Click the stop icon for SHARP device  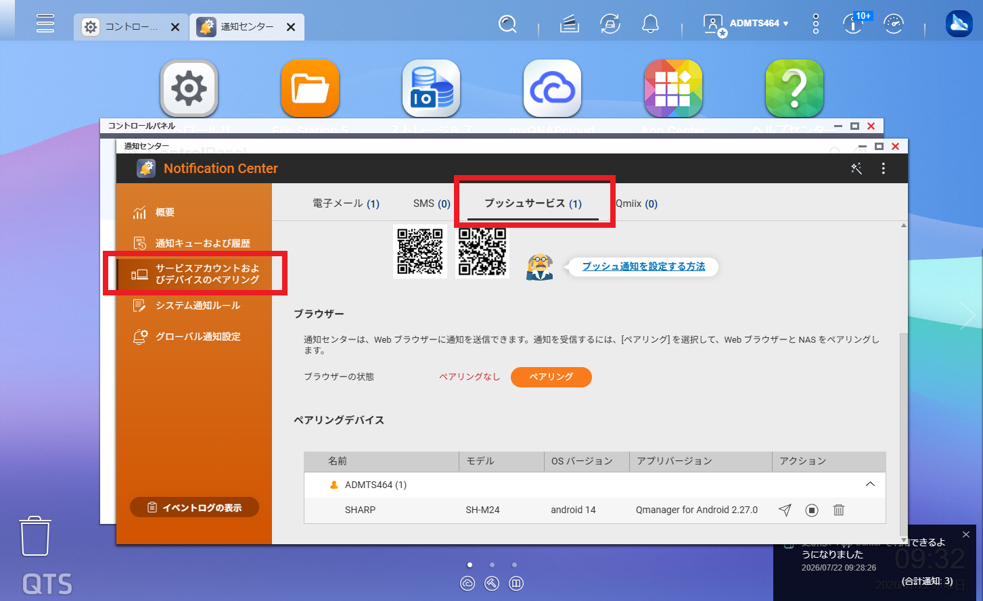[x=812, y=510]
